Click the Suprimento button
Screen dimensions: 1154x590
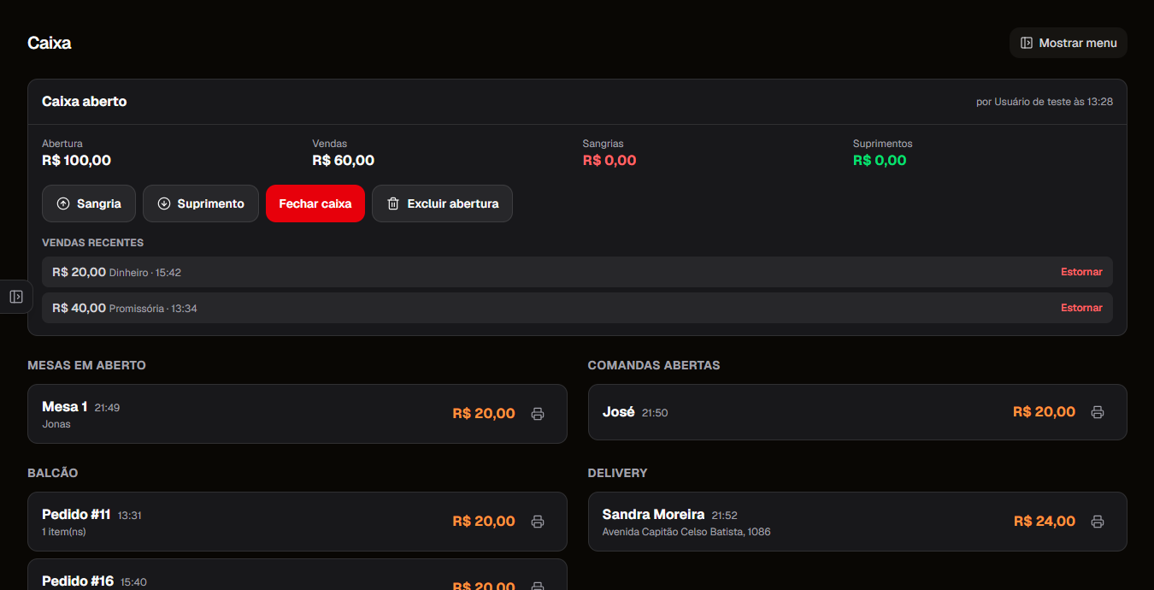click(x=201, y=204)
